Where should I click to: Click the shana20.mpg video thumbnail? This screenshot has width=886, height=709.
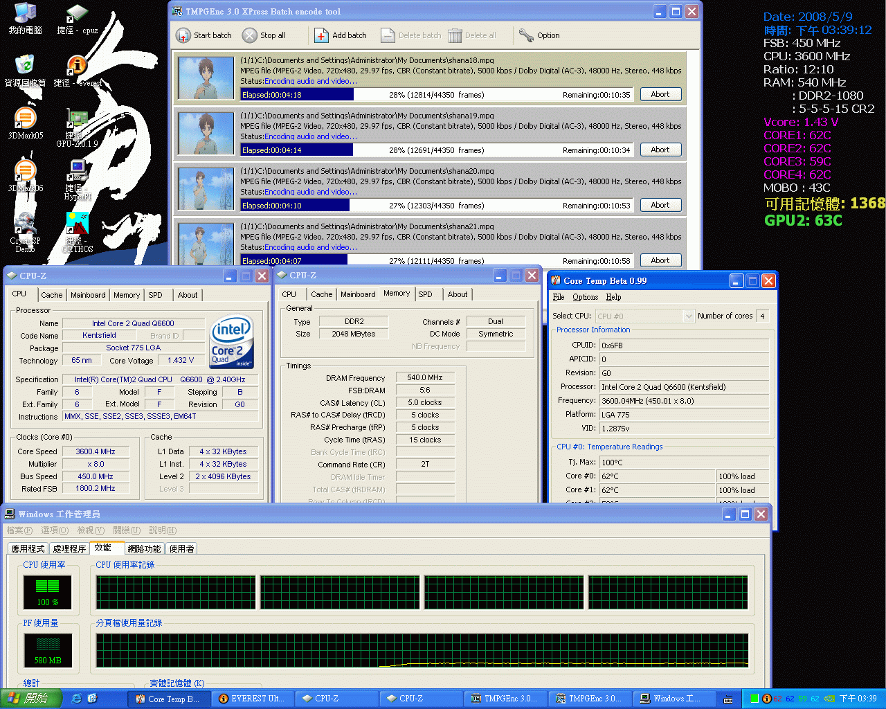click(x=206, y=189)
